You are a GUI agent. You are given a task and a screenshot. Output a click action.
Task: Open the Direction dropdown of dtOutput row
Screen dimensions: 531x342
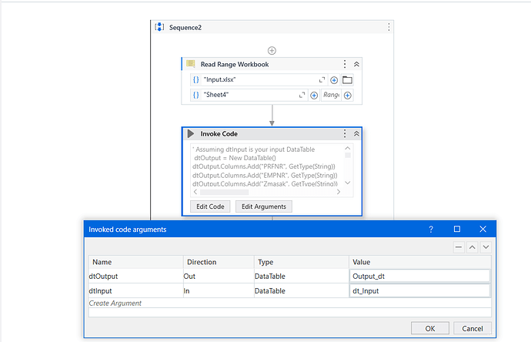click(219, 277)
